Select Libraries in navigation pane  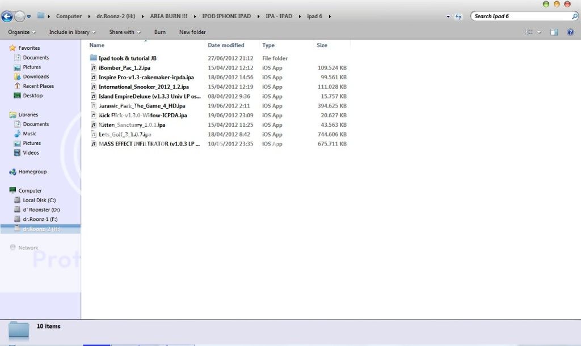coord(28,114)
